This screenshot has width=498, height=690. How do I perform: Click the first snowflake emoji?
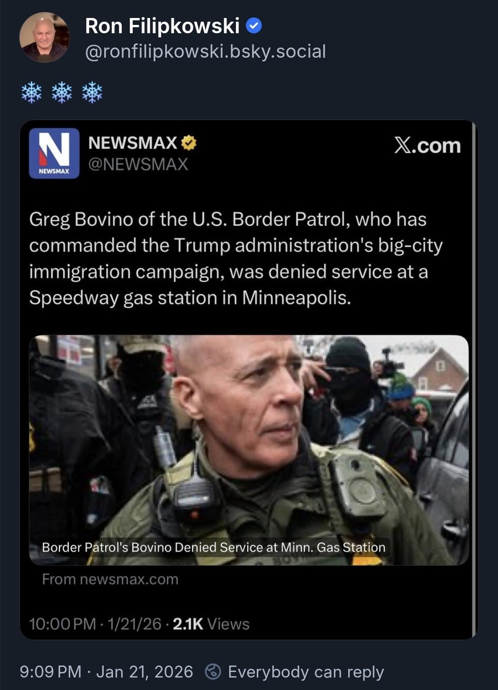click(x=31, y=92)
